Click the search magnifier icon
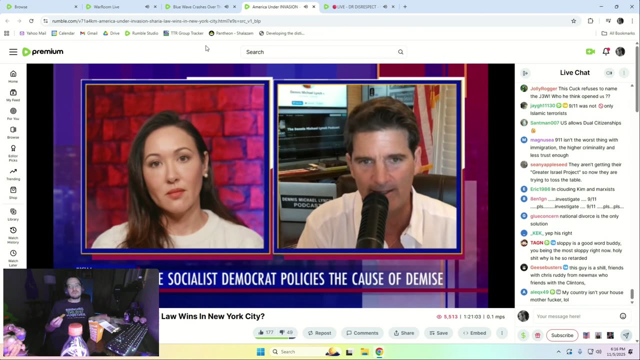Screen dimensions: 640x360 coord(400,52)
